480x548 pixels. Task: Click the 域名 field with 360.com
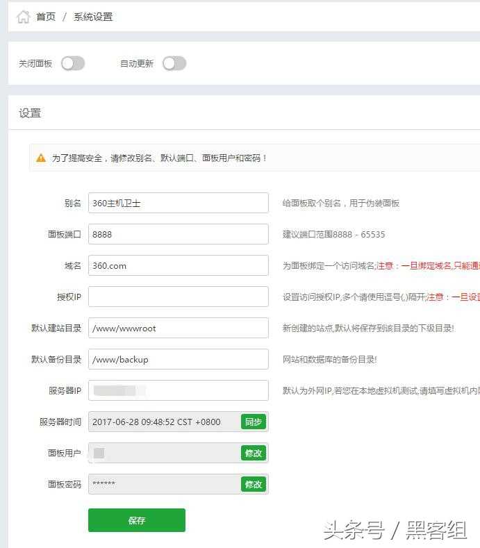(179, 265)
